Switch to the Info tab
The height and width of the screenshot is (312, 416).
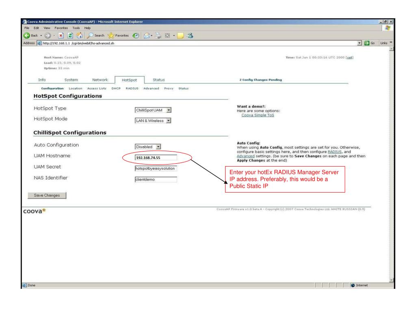42,80
